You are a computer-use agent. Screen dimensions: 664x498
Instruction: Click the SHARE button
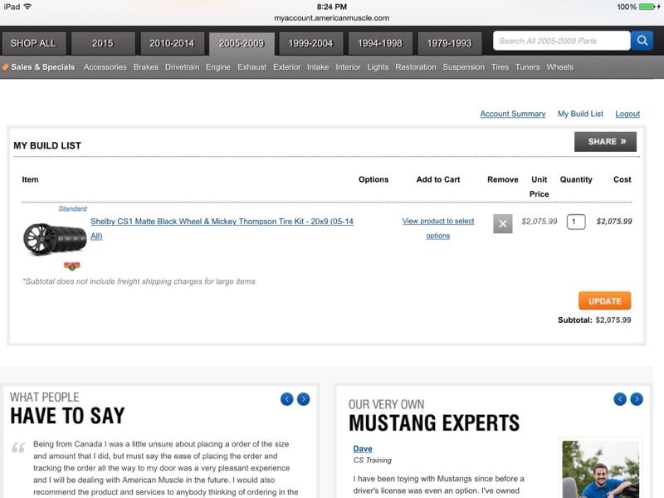[x=605, y=142]
